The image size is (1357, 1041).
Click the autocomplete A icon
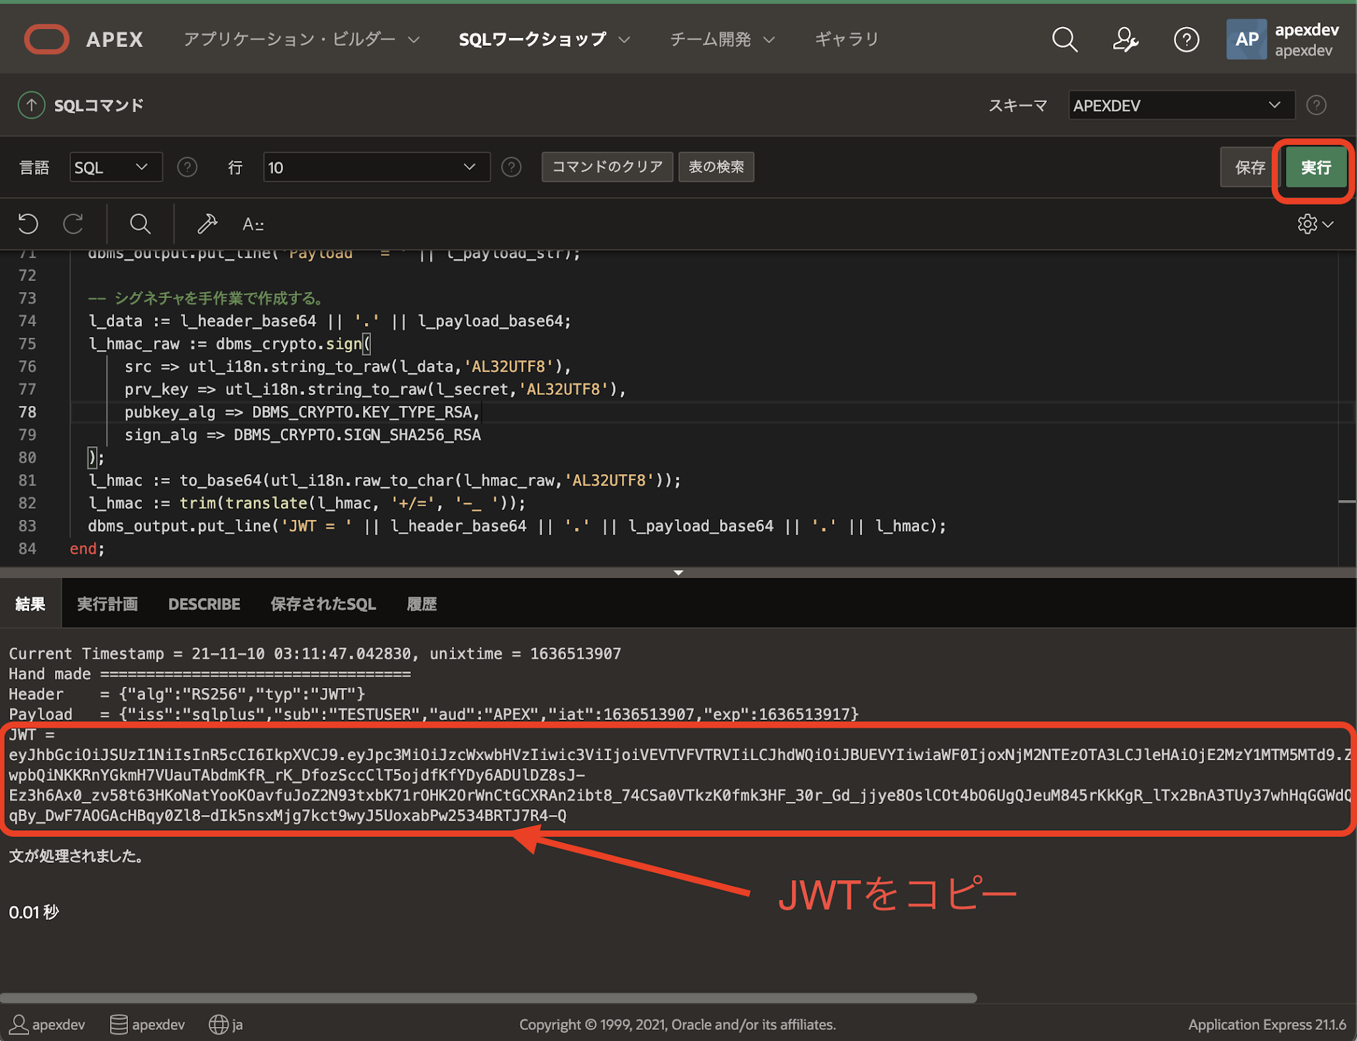coord(252,224)
